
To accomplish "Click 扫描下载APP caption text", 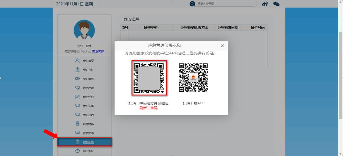I will [193, 103].
